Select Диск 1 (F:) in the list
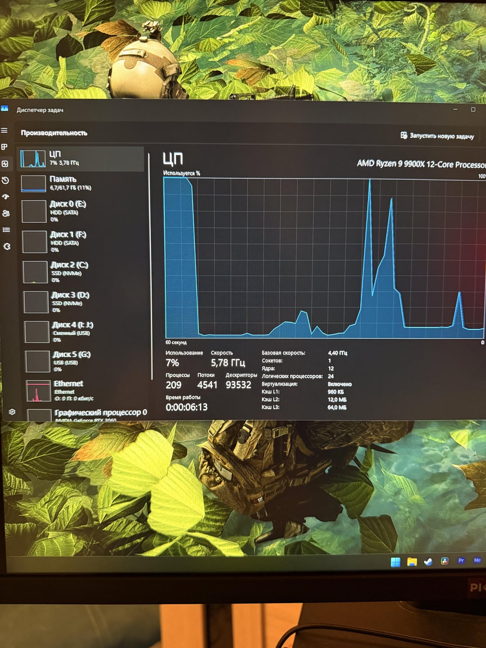This screenshot has width=486, height=648. tap(82, 242)
